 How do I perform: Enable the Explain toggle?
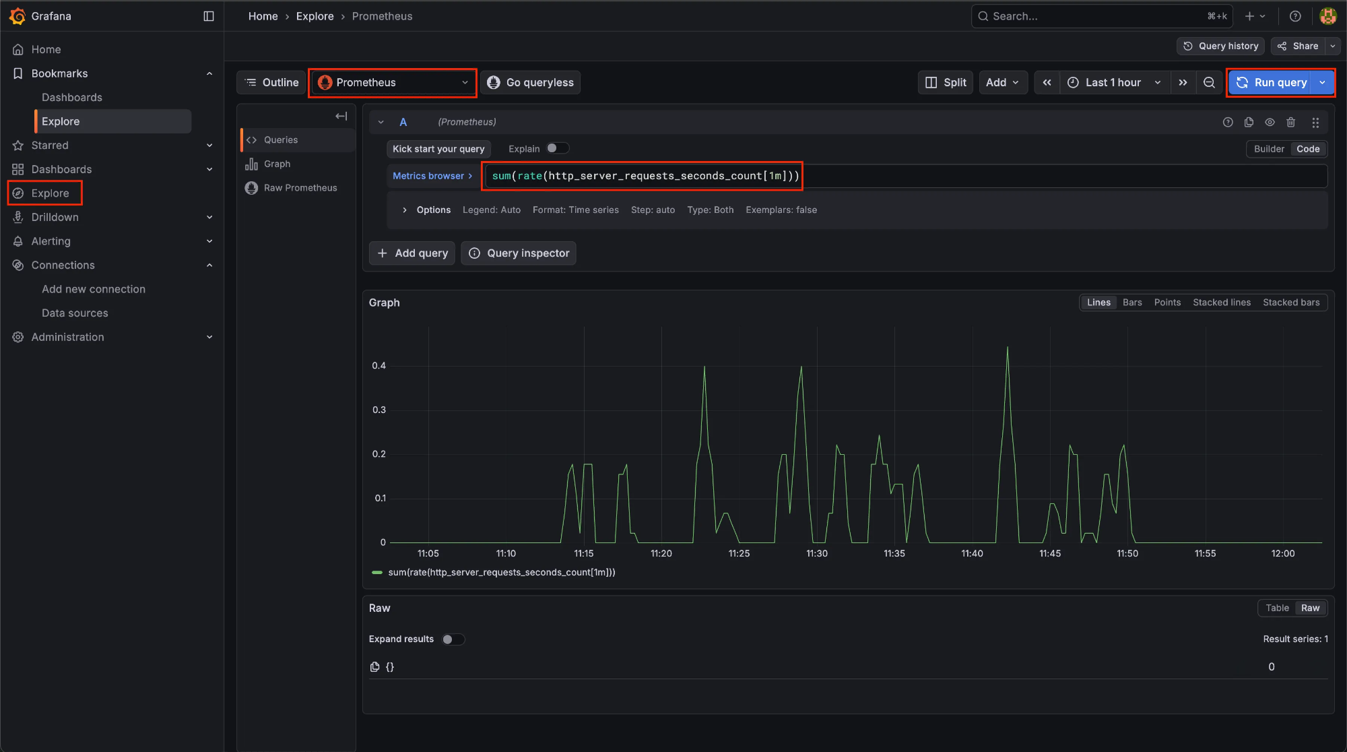557,148
